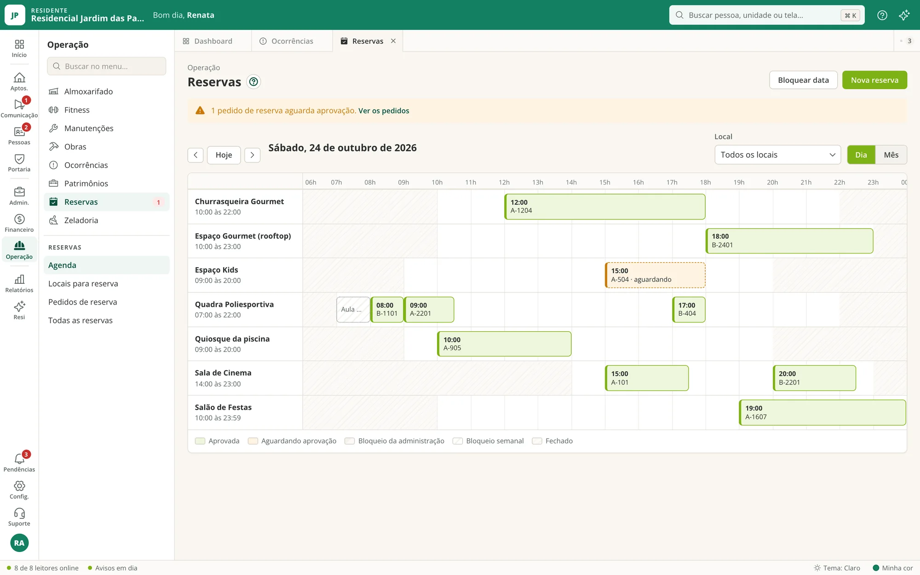Screen dimensions: 920x575
Task: Open the 19:00 A-1607 Salão de Festas reservation
Action: 822,413
